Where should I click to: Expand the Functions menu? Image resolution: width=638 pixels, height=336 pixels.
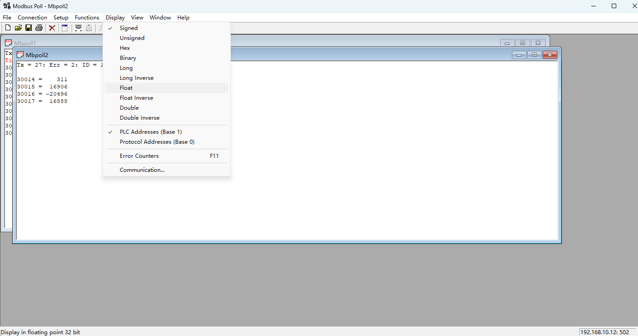(x=87, y=18)
